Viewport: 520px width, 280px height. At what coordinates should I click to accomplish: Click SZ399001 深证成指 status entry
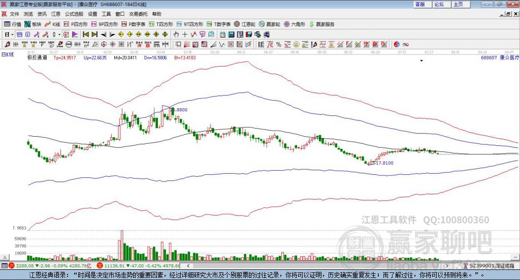(x=489, y=266)
